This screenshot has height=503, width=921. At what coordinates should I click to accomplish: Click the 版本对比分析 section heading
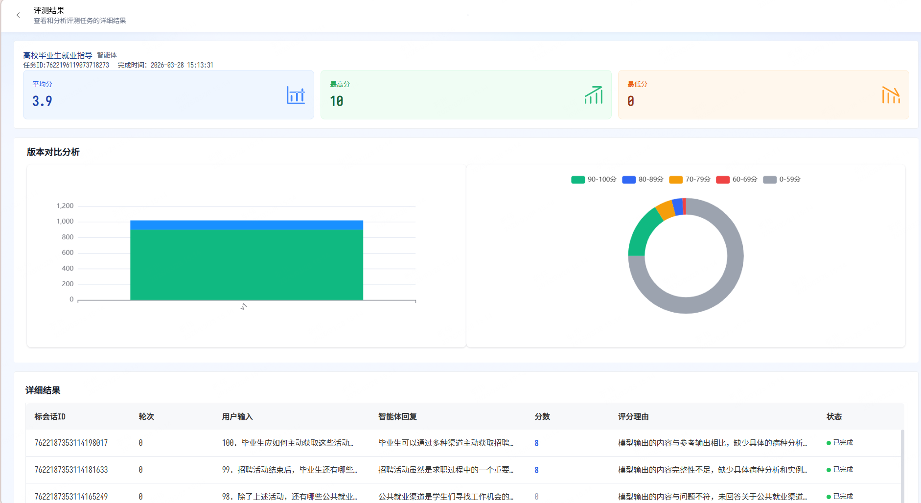click(53, 152)
